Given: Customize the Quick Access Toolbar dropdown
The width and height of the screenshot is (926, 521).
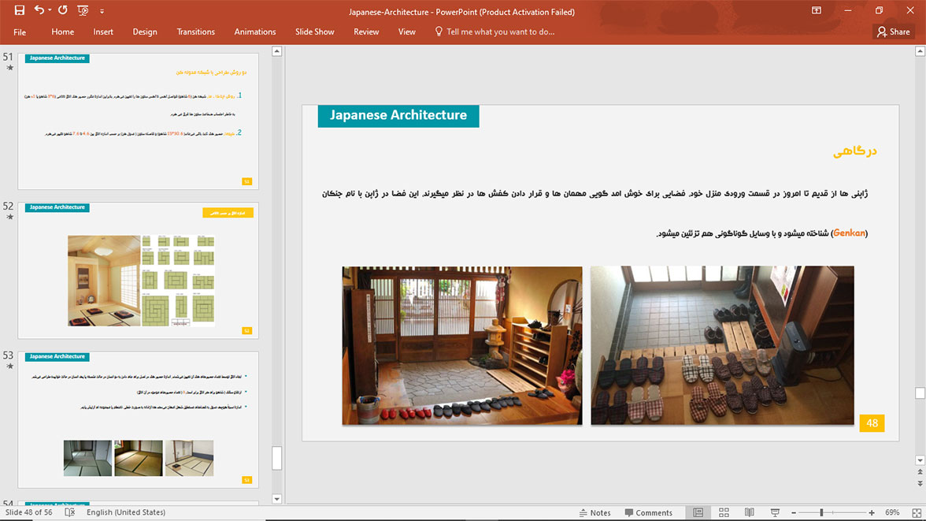Looking at the screenshot, I should [102, 11].
